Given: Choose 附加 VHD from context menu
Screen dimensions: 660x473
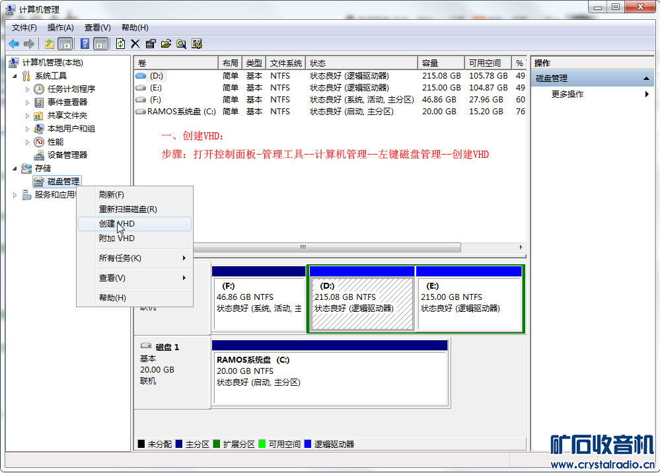Looking at the screenshot, I should [x=135, y=238].
